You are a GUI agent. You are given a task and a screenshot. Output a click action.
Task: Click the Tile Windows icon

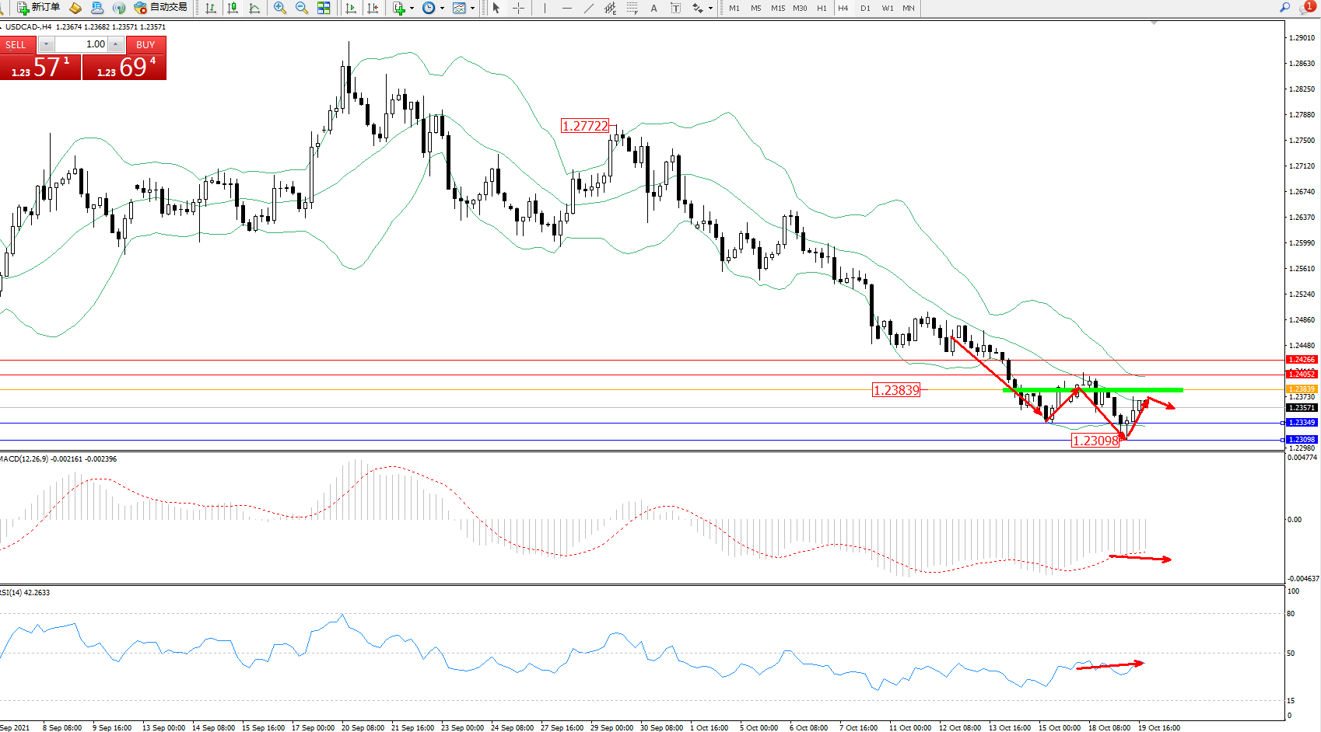[x=324, y=8]
